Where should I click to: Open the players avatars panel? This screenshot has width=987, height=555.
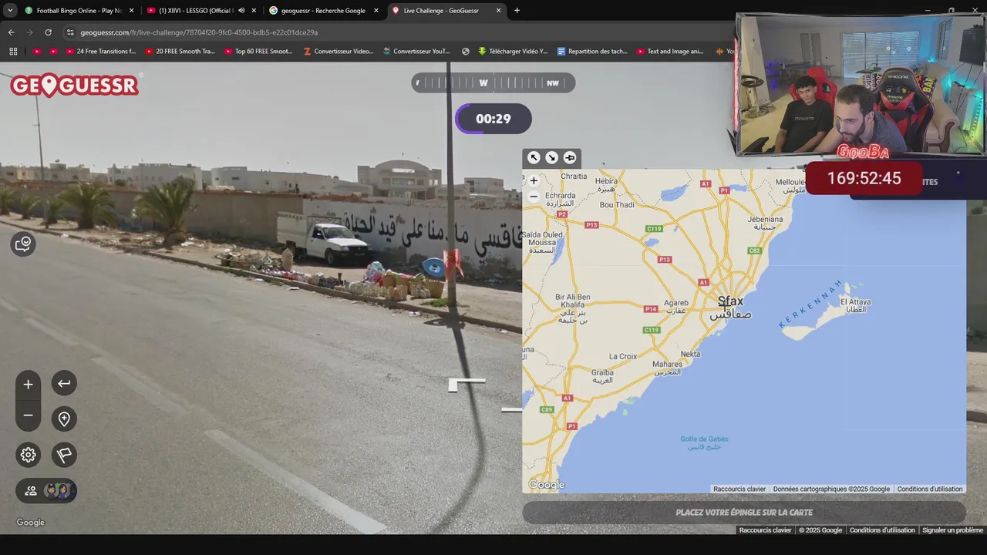pos(46,490)
